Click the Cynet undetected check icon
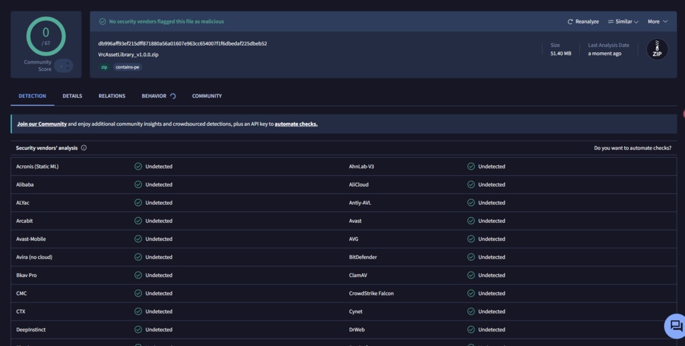The width and height of the screenshot is (685, 346). (471, 311)
